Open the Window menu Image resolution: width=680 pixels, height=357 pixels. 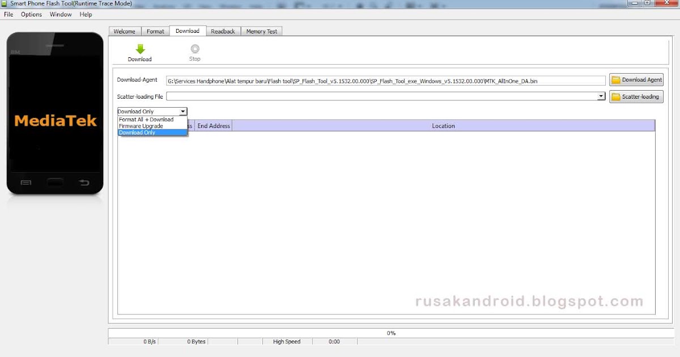(x=60, y=14)
